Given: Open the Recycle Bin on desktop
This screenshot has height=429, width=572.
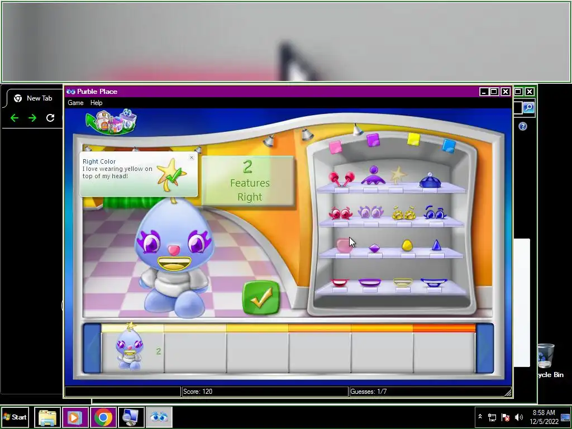Looking at the screenshot, I should [547, 360].
